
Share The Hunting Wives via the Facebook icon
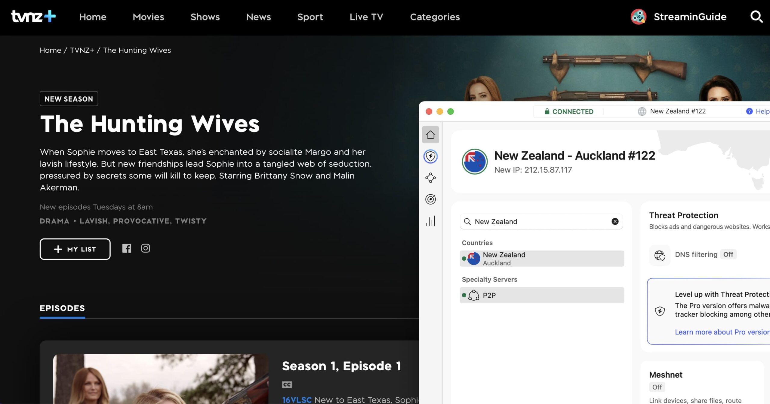(127, 248)
